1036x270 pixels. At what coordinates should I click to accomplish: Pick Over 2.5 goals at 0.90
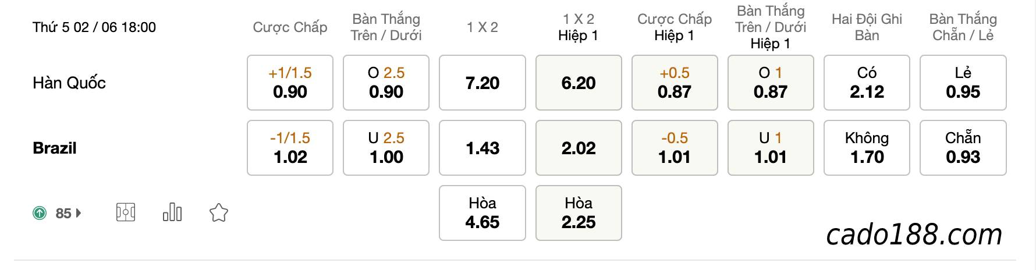(x=386, y=83)
